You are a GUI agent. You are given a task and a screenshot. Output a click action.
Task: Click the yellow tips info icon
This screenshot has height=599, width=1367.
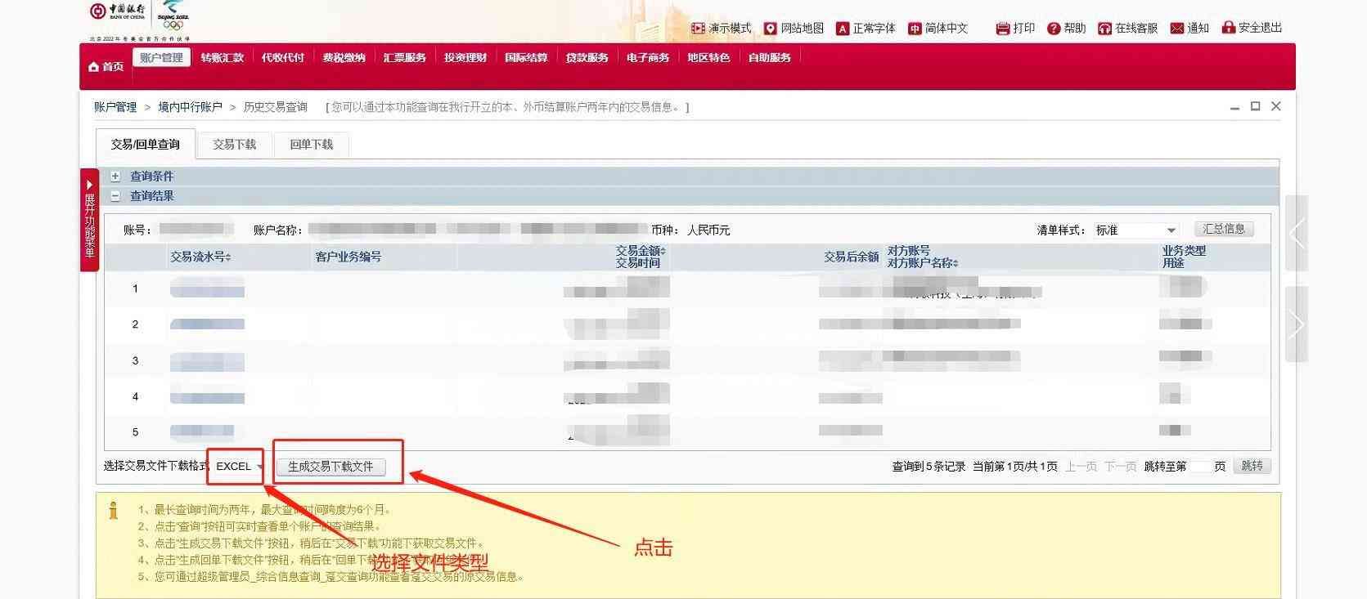click(x=114, y=511)
